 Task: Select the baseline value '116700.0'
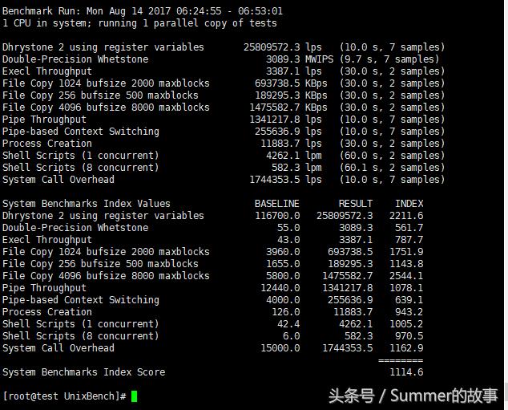[277, 216]
